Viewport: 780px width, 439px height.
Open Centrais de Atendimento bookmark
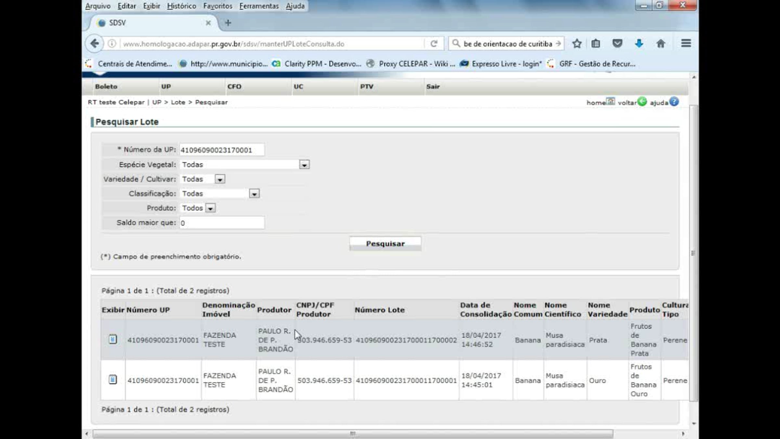[129, 64]
